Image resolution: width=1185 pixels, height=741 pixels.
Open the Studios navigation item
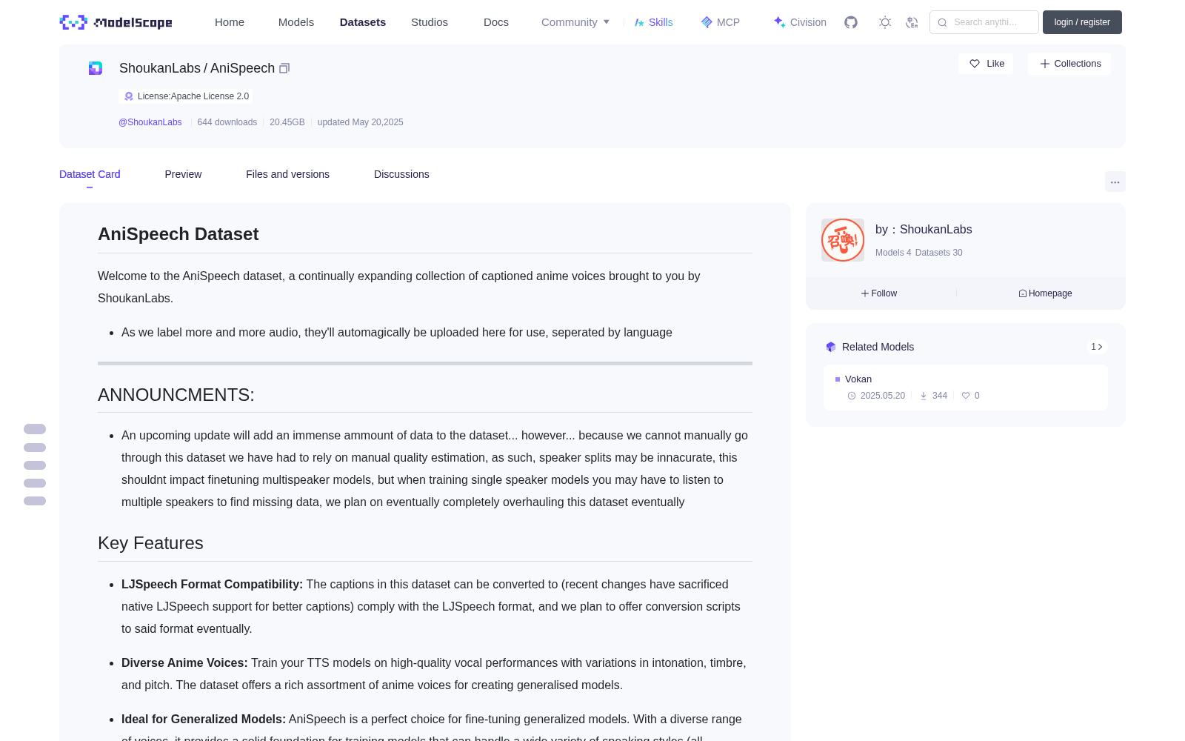pyautogui.click(x=430, y=22)
